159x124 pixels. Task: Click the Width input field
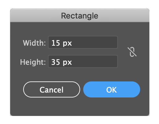[x=83, y=42]
